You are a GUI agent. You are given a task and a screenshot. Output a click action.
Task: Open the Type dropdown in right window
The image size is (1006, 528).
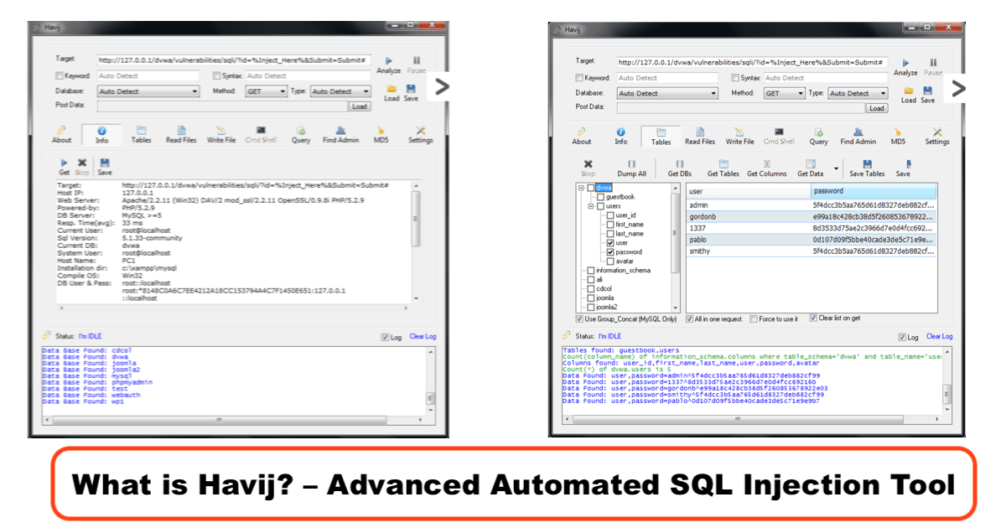click(x=858, y=93)
